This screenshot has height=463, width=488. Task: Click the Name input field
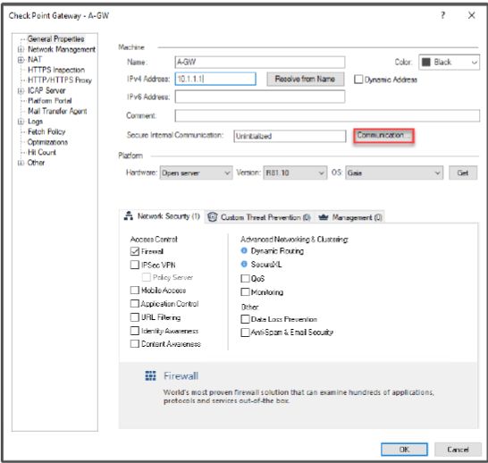pos(260,62)
